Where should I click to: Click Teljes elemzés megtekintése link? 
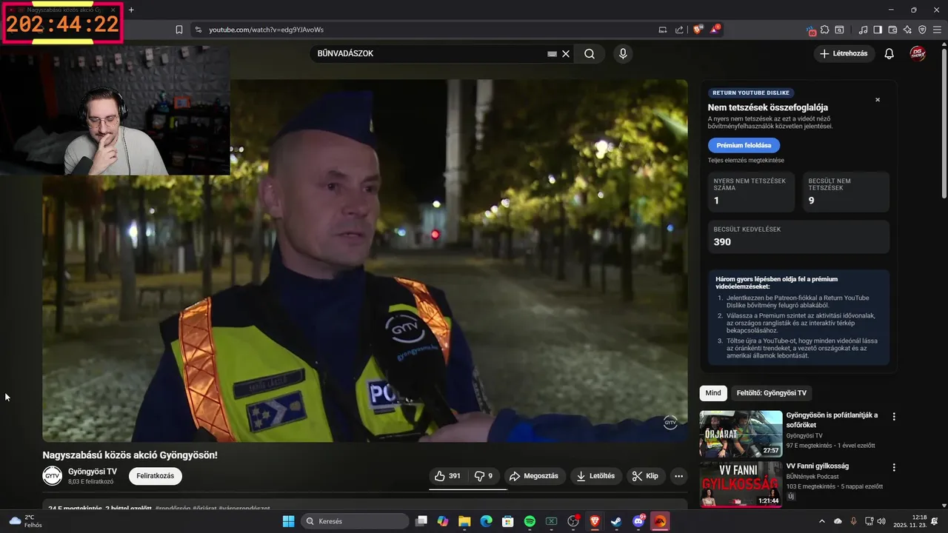point(746,160)
